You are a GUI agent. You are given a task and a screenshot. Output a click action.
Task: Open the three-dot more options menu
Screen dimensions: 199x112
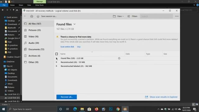point(177,16)
